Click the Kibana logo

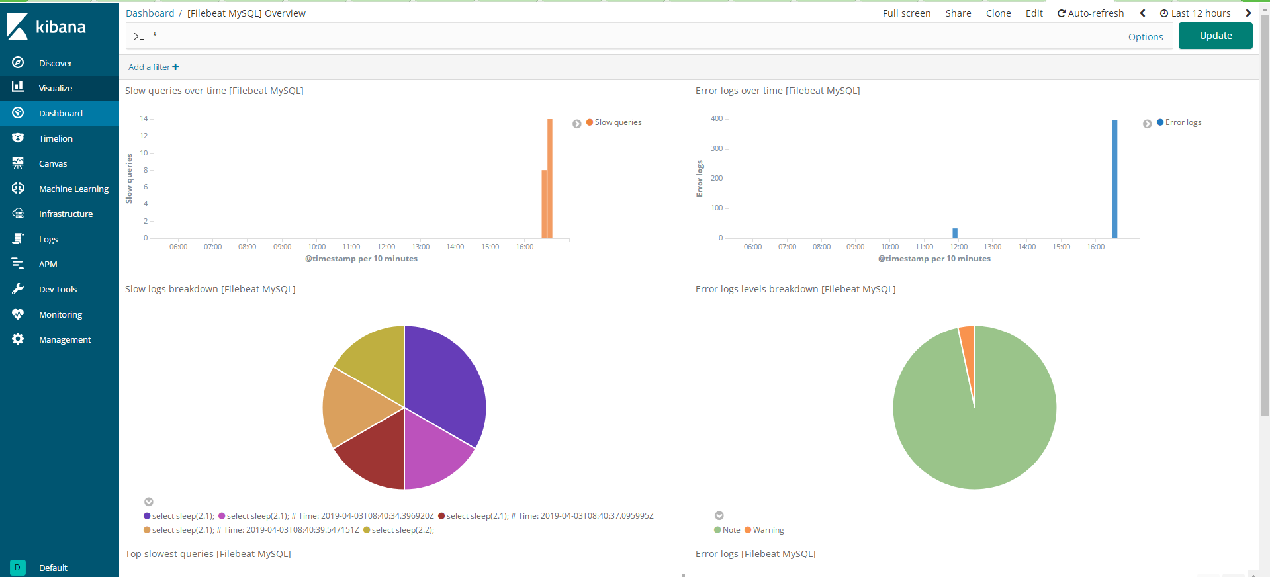tap(46, 26)
